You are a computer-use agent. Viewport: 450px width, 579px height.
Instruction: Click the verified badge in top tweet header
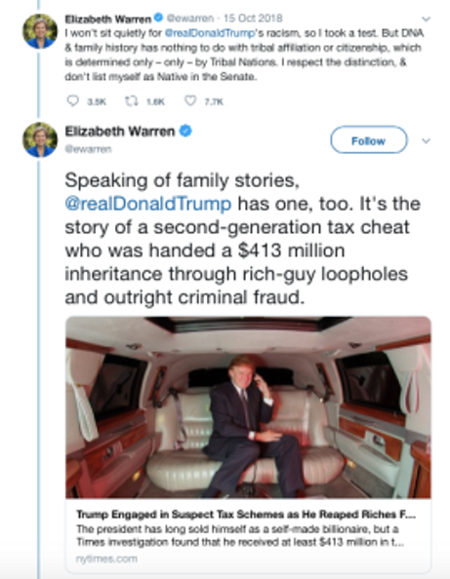tap(159, 17)
